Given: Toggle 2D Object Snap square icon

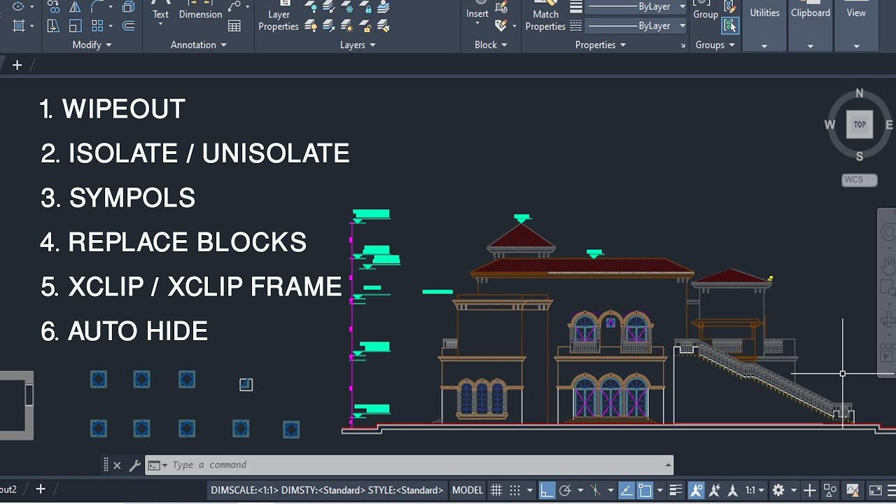Looking at the screenshot, I should tap(645, 490).
